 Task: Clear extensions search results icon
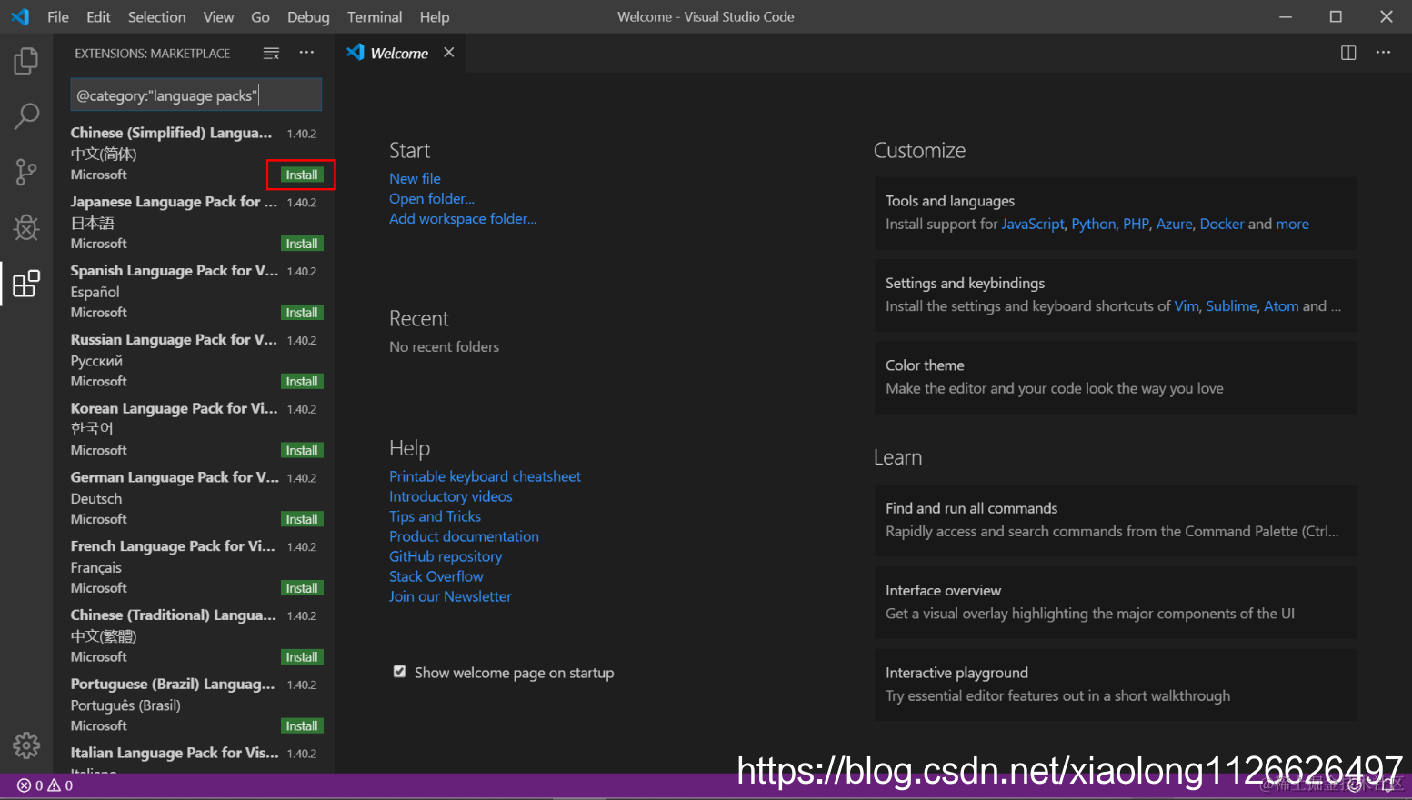tap(271, 54)
